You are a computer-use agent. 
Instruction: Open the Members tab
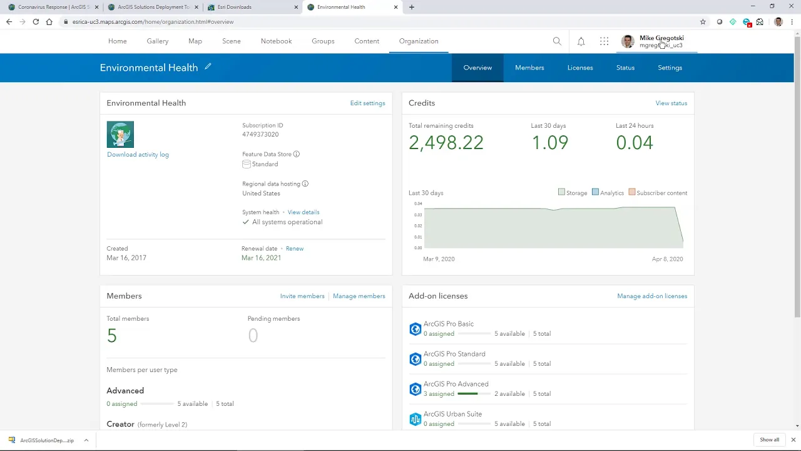point(529,68)
